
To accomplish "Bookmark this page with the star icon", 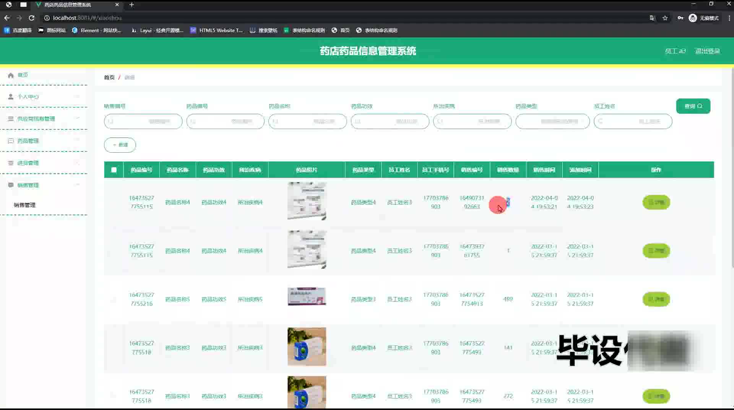I will tap(665, 18).
